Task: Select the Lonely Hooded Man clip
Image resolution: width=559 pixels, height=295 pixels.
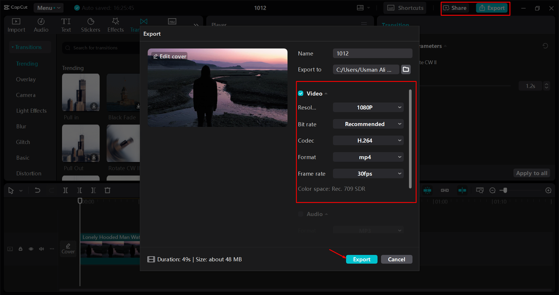Action: (110, 249)
